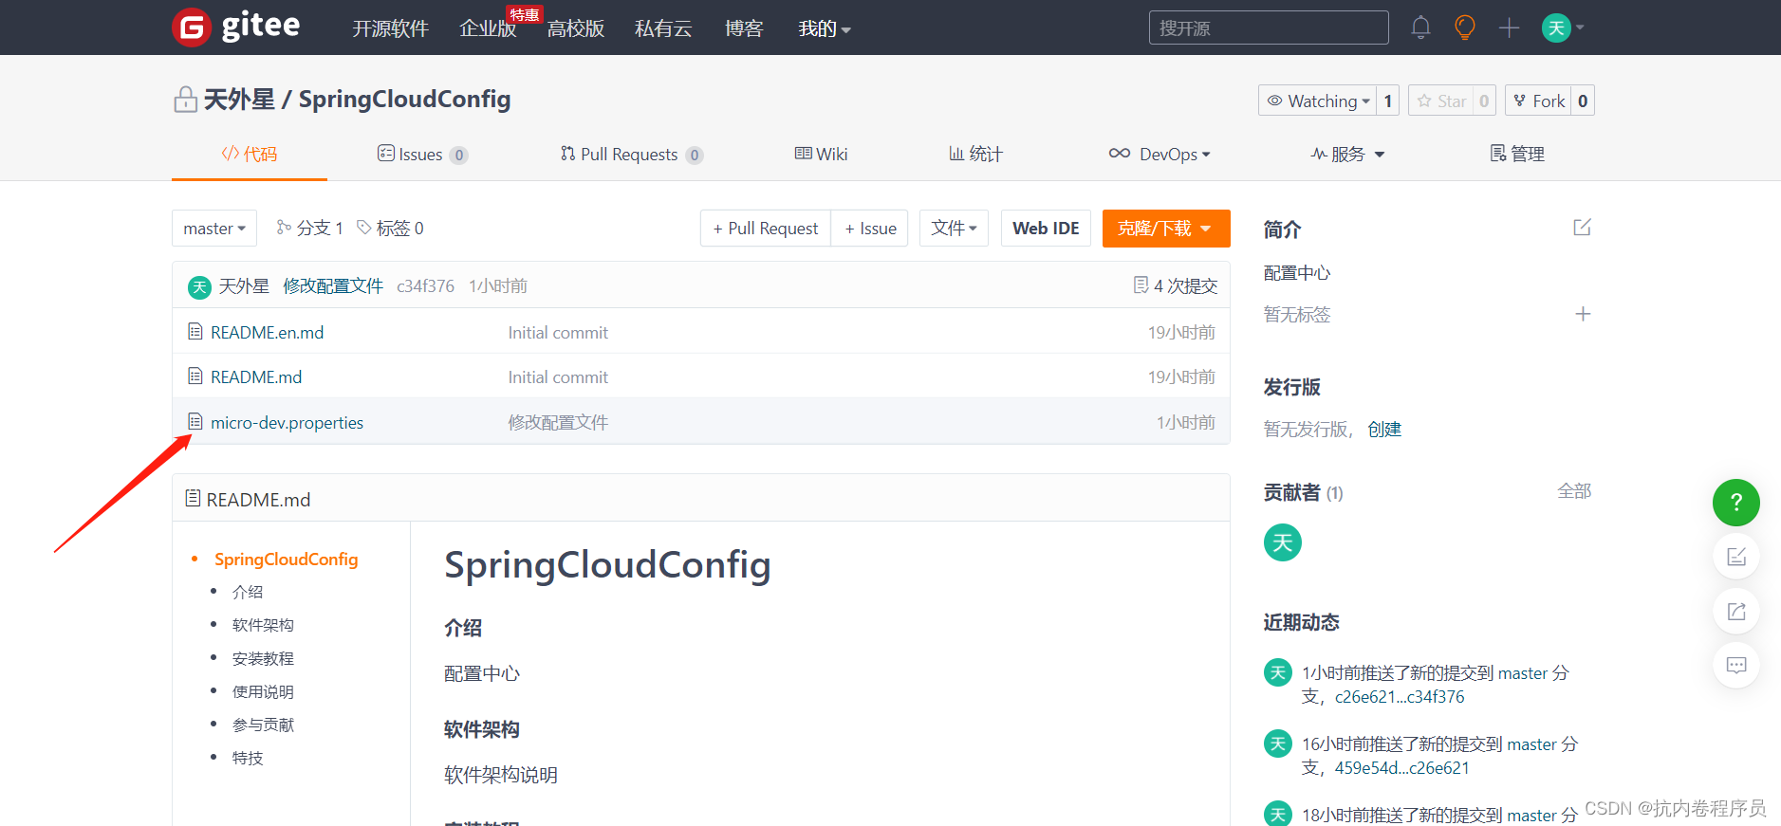Open the Watching dropdown
This screenshot has height=826, width=1781.
[x=1318, y=101]
